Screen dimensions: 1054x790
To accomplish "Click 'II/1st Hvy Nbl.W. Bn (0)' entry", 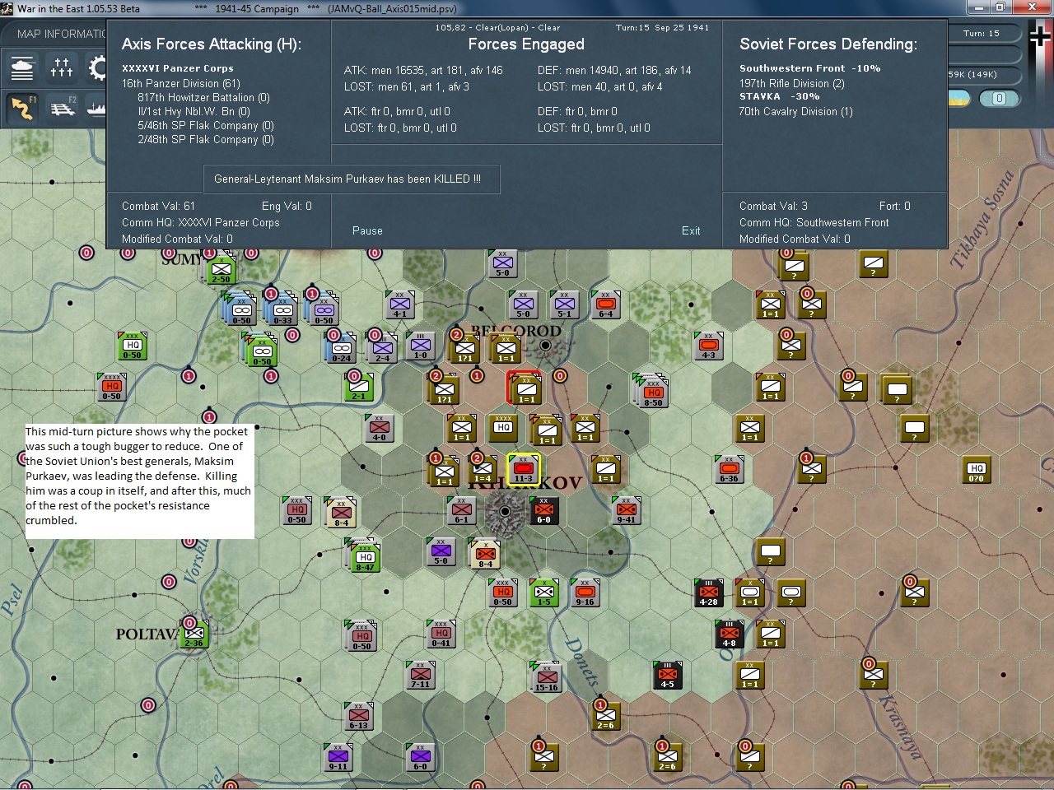I will pyautogui.click(x=194, y=111).
